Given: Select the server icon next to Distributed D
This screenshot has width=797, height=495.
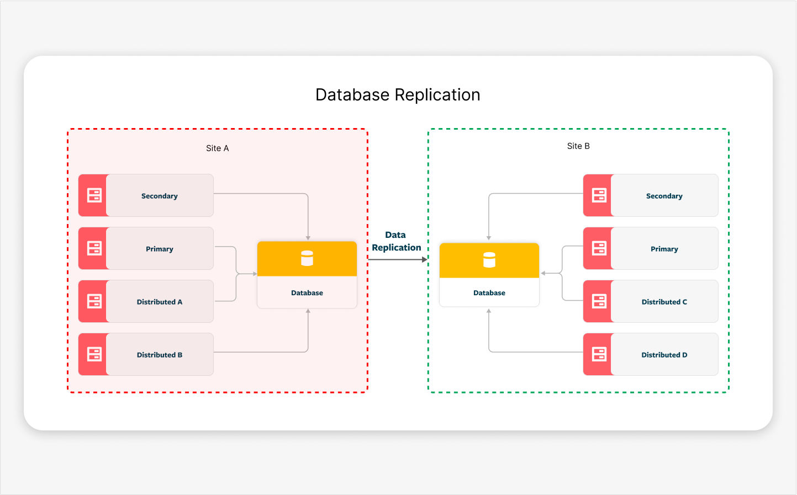Looking at the screenshot, I should tap(599, 354).
